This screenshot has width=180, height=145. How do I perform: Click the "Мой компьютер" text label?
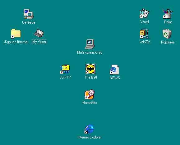click(90, 52)
